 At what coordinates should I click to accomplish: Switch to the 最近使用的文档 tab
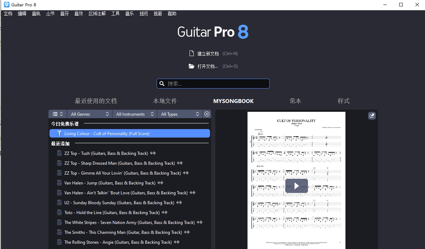[95, 101]
